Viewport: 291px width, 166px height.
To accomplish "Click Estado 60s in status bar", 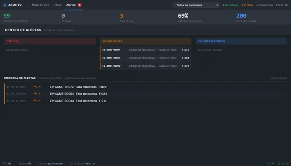I will click(25, 164).
